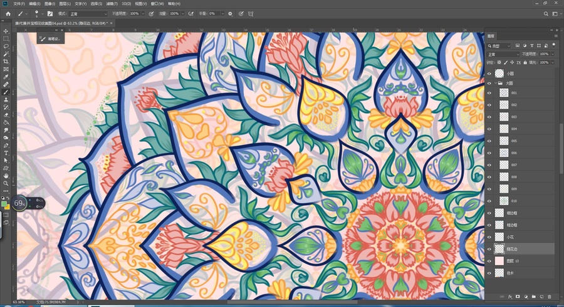Click the background yellow color swatch
Image resolution: width=564 pixels, height=307 pixels.
point(8,207)
